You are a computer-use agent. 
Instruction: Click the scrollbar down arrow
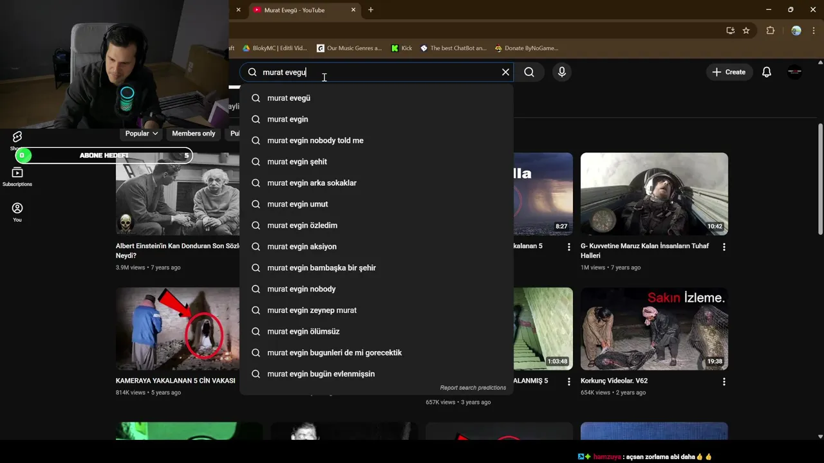(x=820, y=436)
